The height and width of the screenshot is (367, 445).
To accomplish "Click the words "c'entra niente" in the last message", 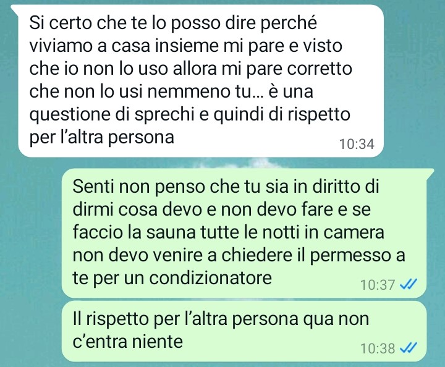I will tap(127, 341).
